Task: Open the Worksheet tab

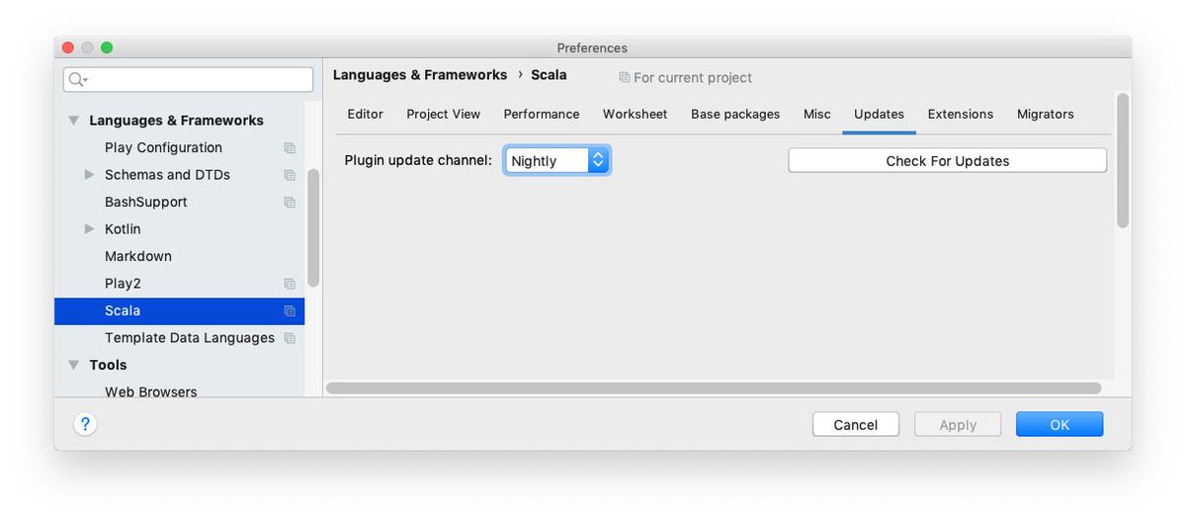Action: coord(635,114)
